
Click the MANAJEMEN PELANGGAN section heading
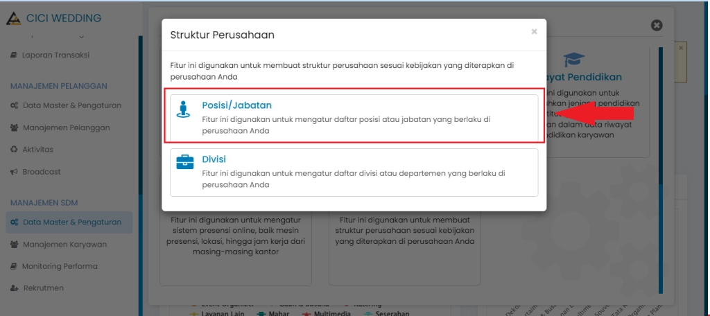coord(59,86)
